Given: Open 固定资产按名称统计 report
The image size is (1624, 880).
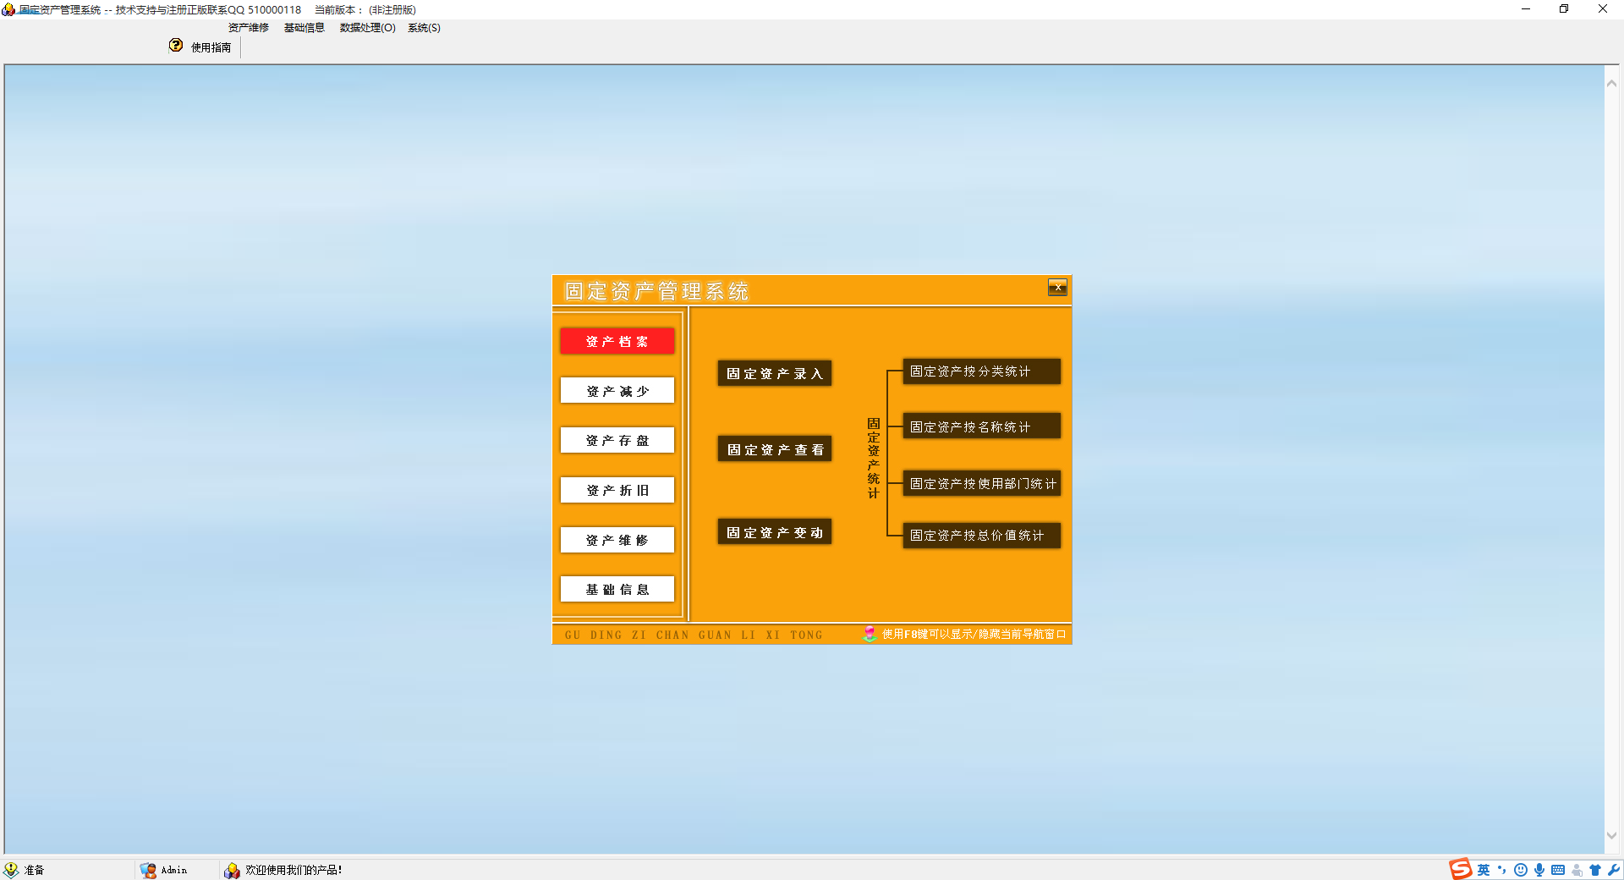Looking at the screenshot, I should click(981, 426).
